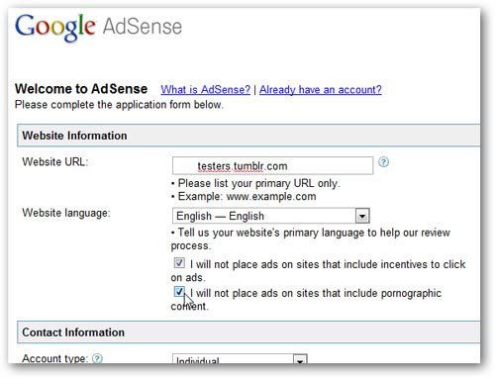Click the Example: www.example.com hint text
This screenshot has height=378, width=495.
247,197
